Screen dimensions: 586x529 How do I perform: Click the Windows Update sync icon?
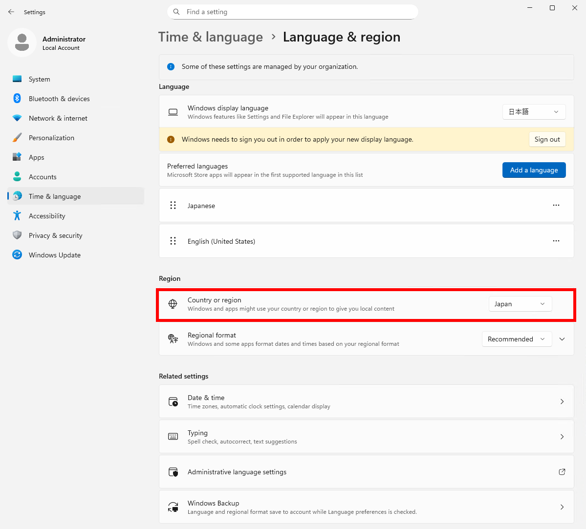click(17, 255)
